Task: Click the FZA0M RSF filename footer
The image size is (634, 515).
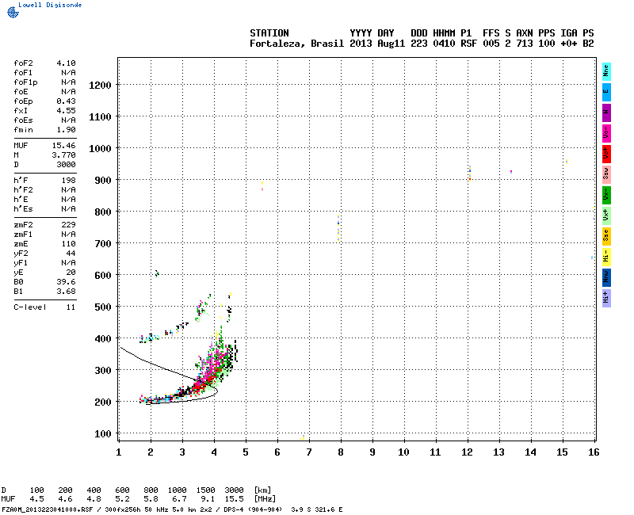Action: (x=172, y=509)
